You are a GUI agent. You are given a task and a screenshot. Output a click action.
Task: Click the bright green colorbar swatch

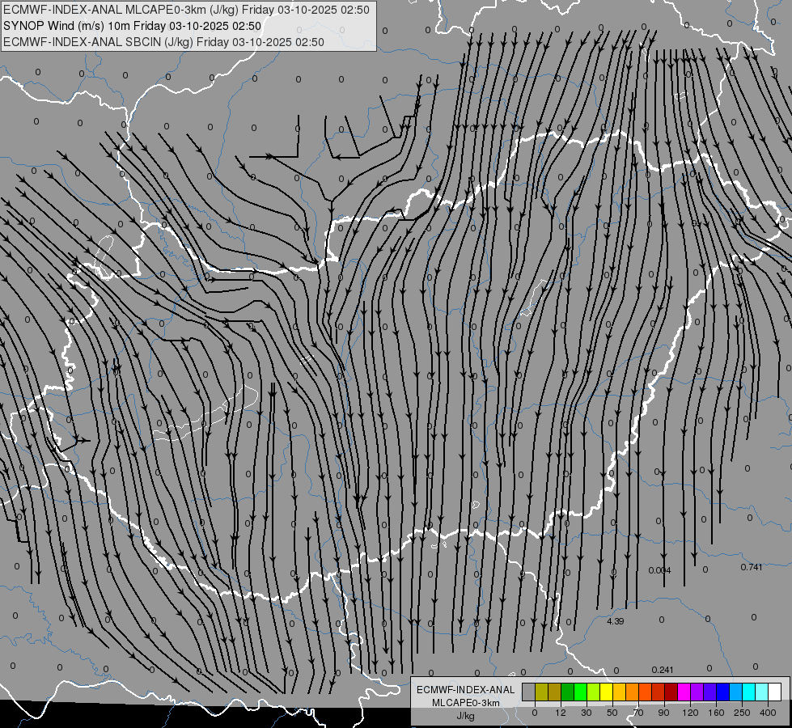click(x=580, y=692)
